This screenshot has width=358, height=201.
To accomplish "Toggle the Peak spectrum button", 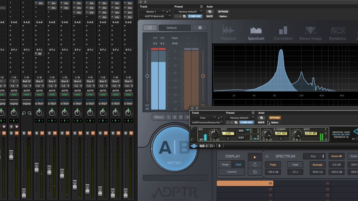I will [x=273, y=165].
